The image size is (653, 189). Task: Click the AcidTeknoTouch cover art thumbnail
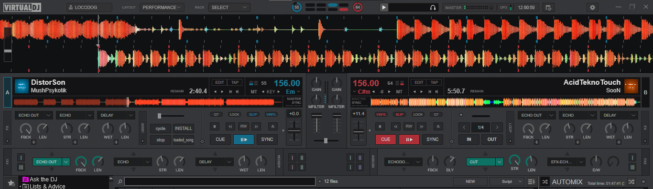coord(631,86)
